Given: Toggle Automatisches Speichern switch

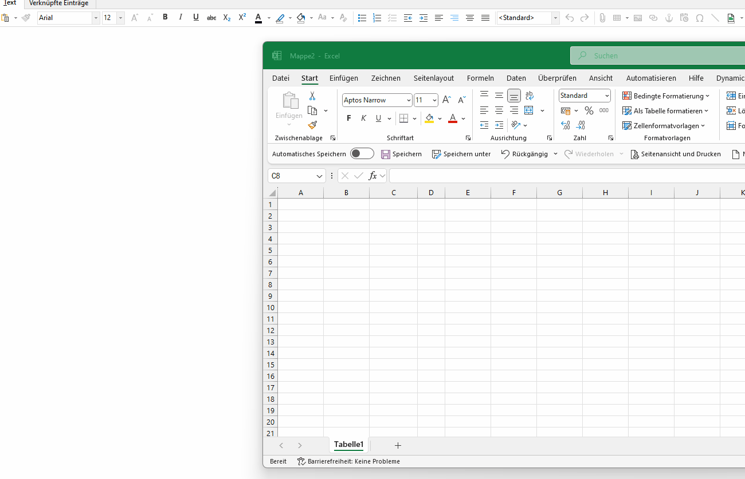Looking at the screenshot, I should pos(362,153).
